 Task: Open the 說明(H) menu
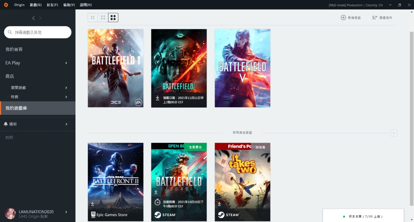tap(86, 5)
